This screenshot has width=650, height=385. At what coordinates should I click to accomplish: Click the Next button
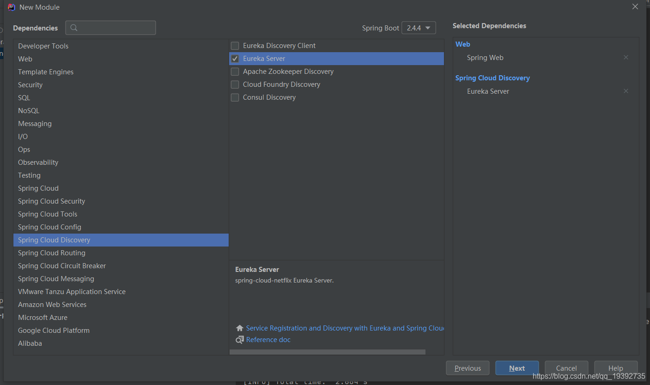(517, 368)
